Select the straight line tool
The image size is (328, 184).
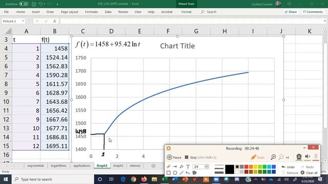tap(181, 173)
